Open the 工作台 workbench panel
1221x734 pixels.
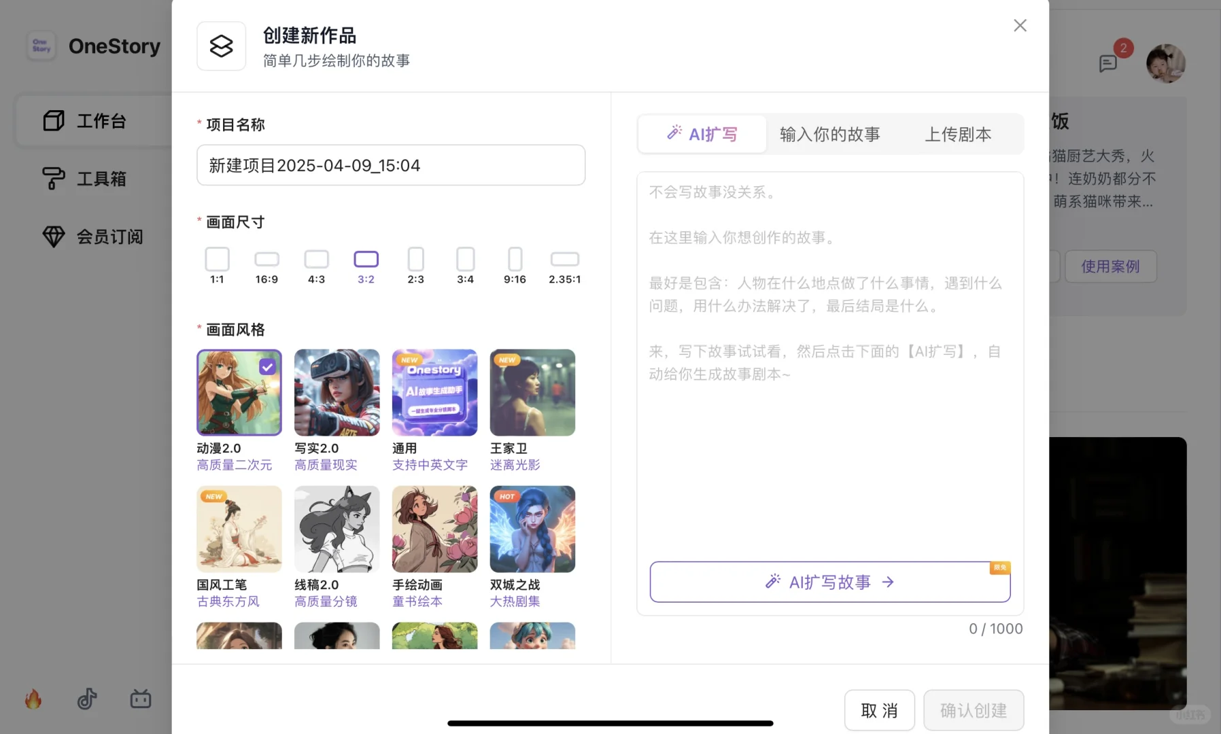click(x=101, y=120)
